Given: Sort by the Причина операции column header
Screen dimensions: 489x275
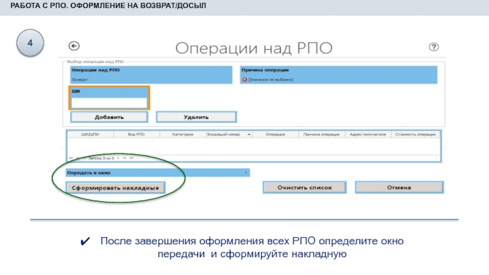Looking at the screenshot, I should 322,134.
